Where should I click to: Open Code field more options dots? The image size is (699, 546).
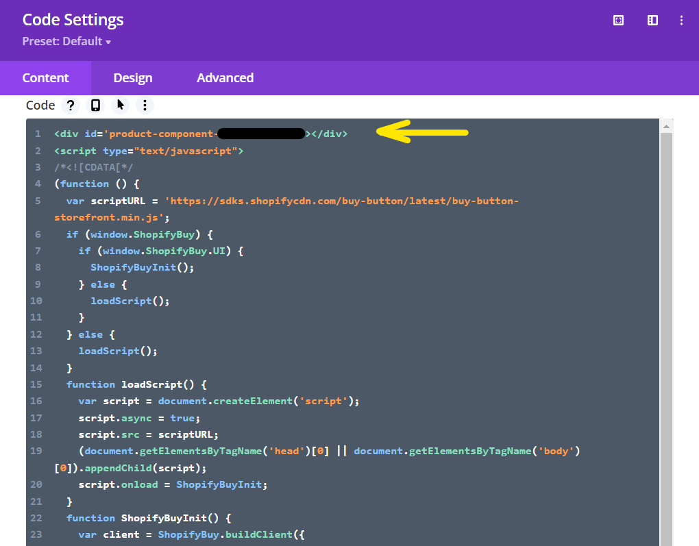[x=145, y=106]
